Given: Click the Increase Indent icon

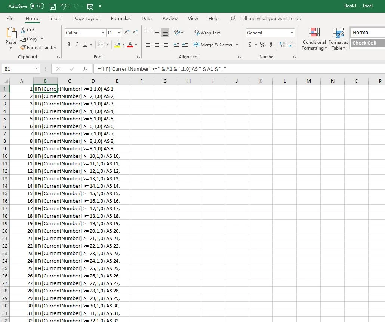Looking at the screenshot, I should [185, 45].
